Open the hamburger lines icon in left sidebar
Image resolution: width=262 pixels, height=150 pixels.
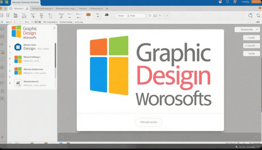(x=2, y=37)
